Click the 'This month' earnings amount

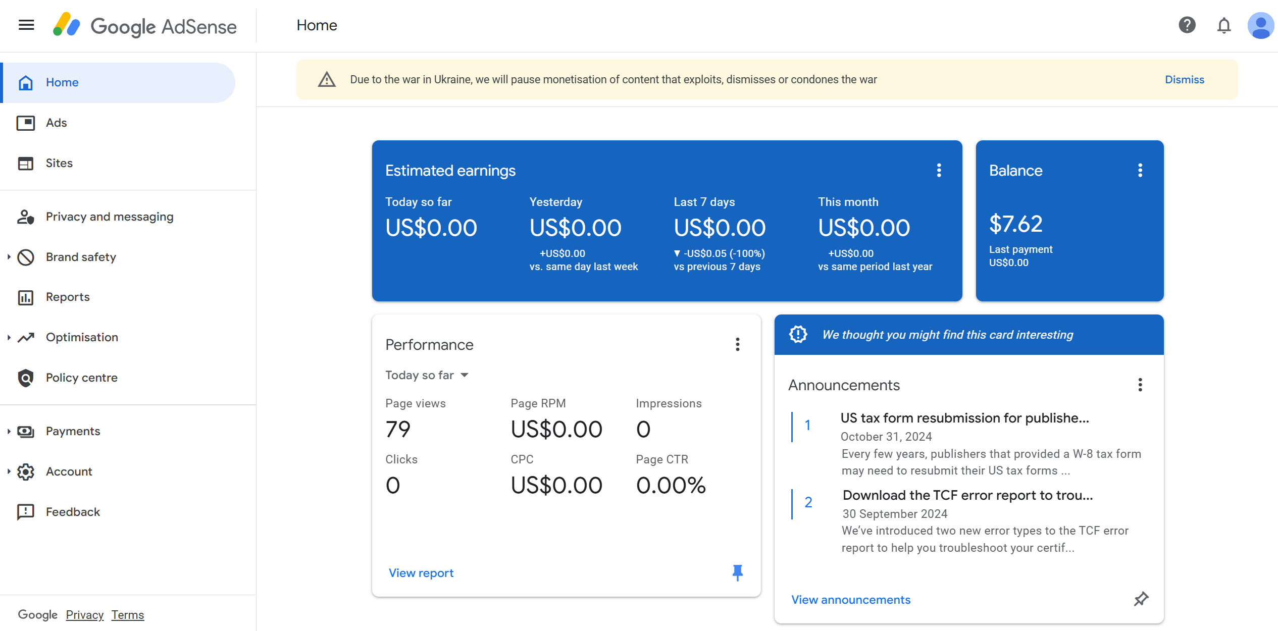pos(864,228)
